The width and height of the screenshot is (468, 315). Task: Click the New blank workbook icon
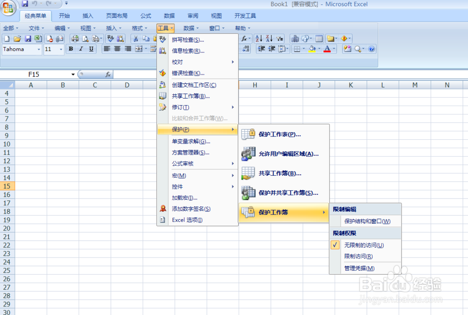(x=7, y=38)
